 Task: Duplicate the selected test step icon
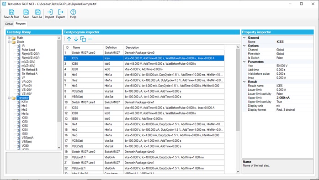pos(83,39)
